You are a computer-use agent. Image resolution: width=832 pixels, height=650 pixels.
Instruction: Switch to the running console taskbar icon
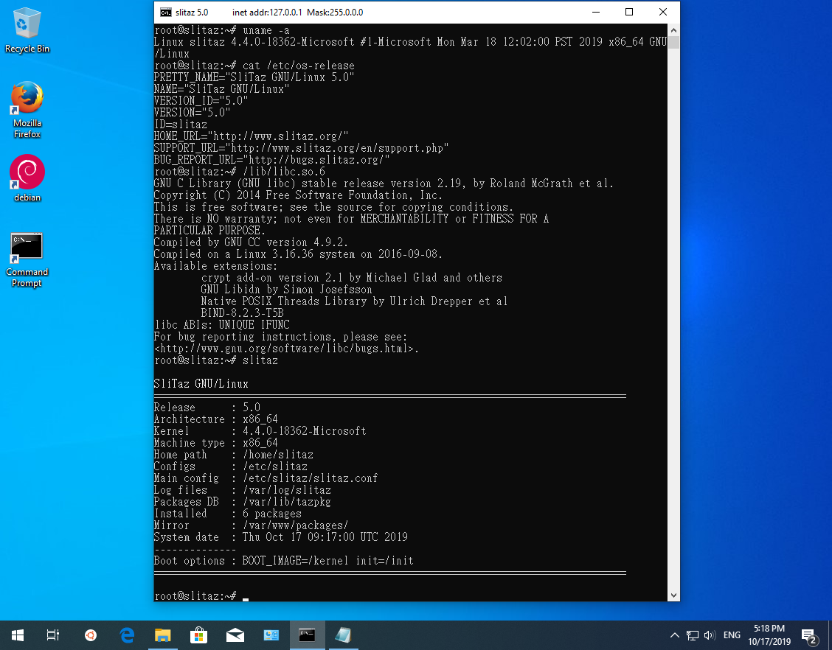coord(308,635)
